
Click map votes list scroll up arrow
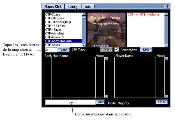[106, 58]
